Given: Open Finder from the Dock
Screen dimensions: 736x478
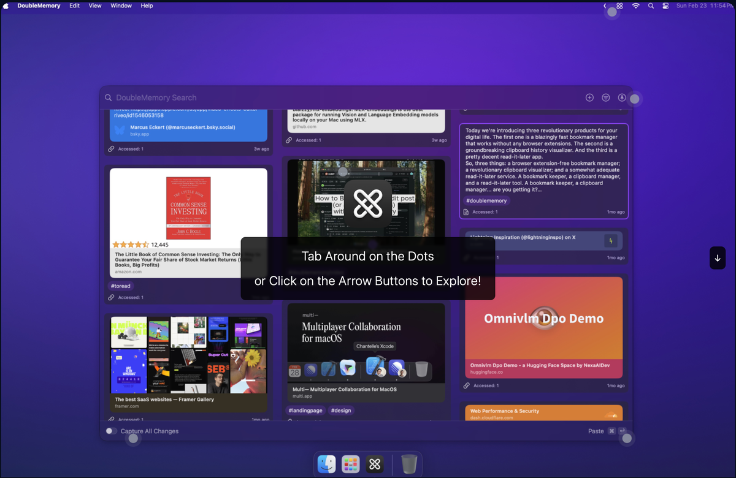Looking at the screenshot, I should click(326, 464).
